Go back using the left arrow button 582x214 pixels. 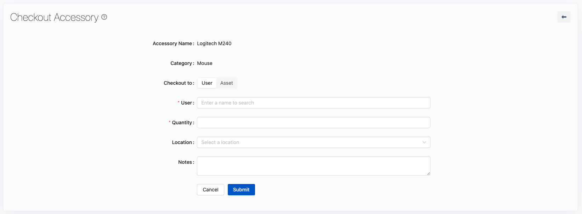click(x=564, y=17)
